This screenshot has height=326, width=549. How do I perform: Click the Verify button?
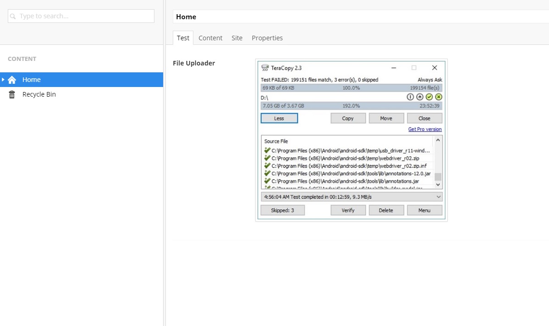(x=348, y=210)
